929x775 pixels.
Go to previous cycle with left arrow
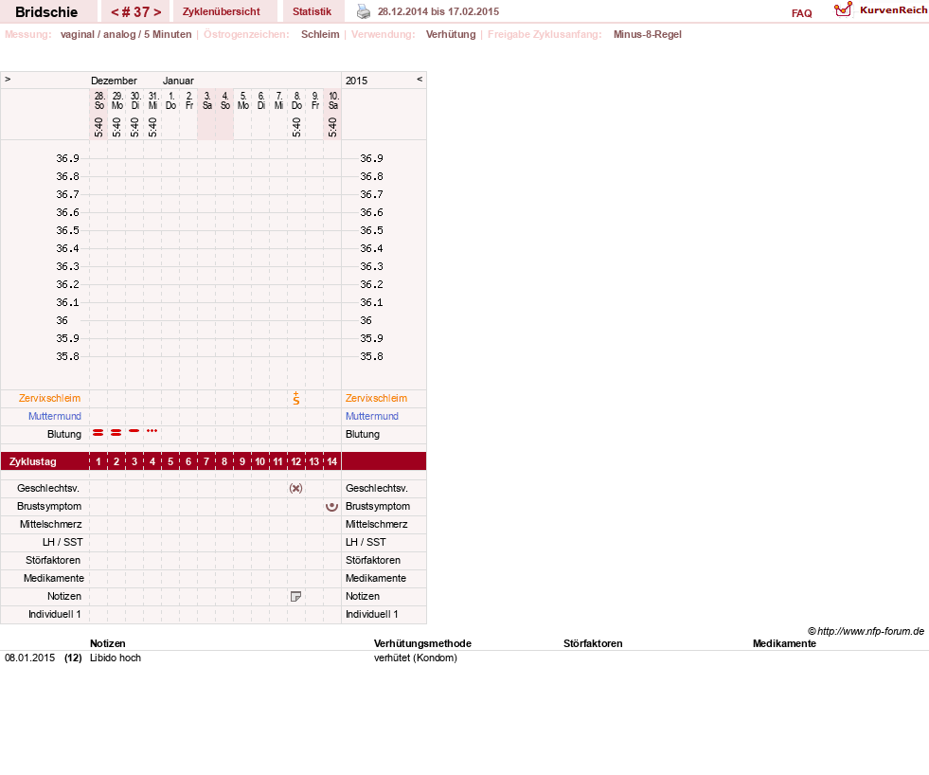coord(115,12)
